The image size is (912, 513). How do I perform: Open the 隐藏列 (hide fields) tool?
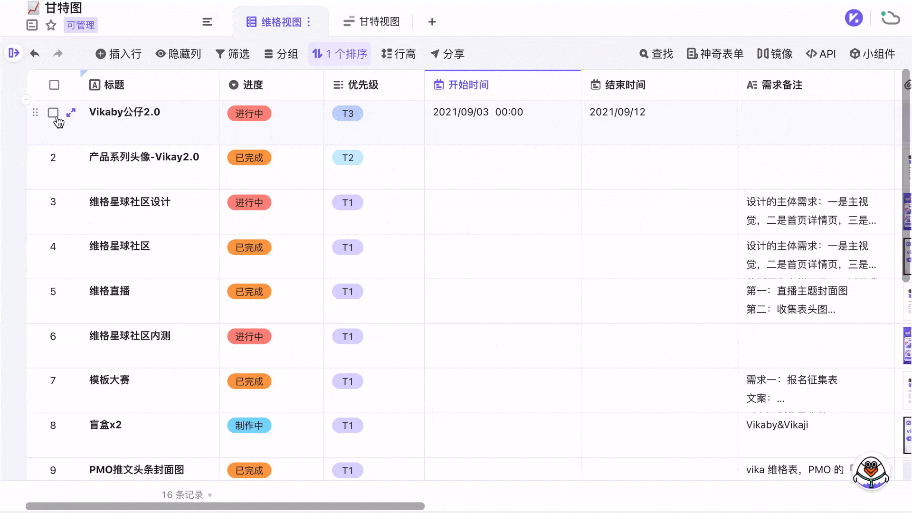point(178,54)
